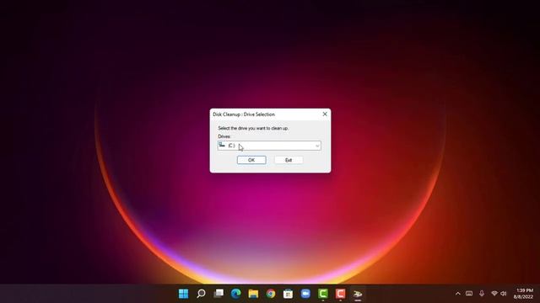The image size is (540, 303).
Task: Open File Explorer from taskbar
Action: [x=253, y=294]
